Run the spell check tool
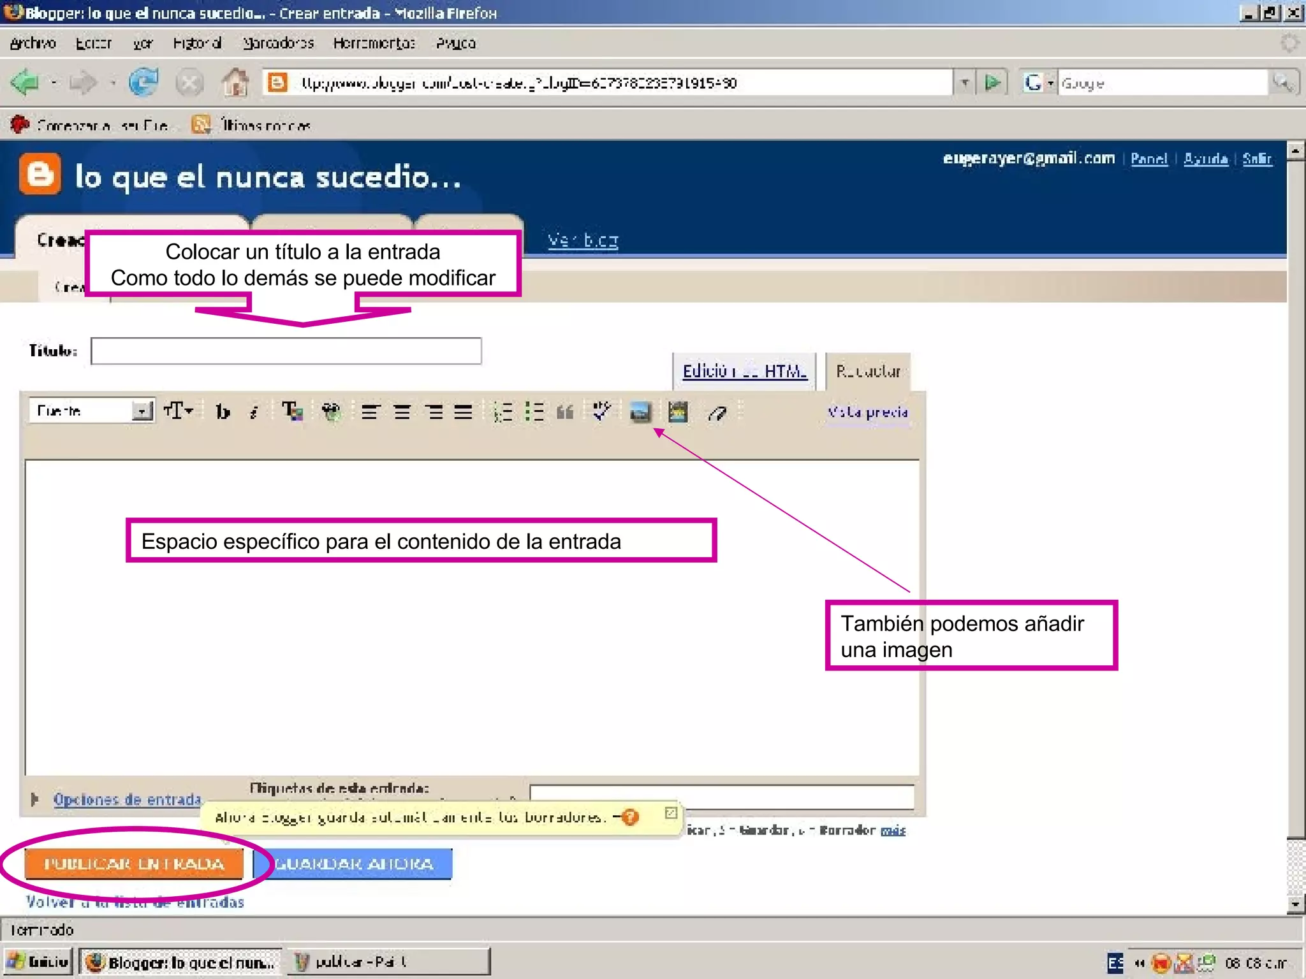Viewport: 1306px width, 979px height. [x=601, y=412]
